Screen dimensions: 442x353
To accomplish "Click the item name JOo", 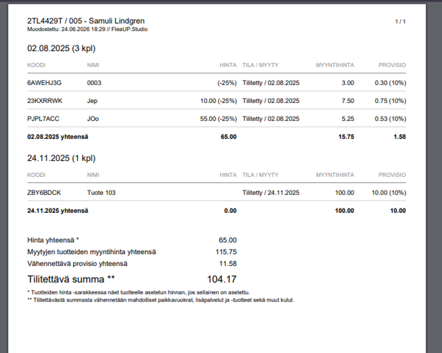I will point(93,119).
